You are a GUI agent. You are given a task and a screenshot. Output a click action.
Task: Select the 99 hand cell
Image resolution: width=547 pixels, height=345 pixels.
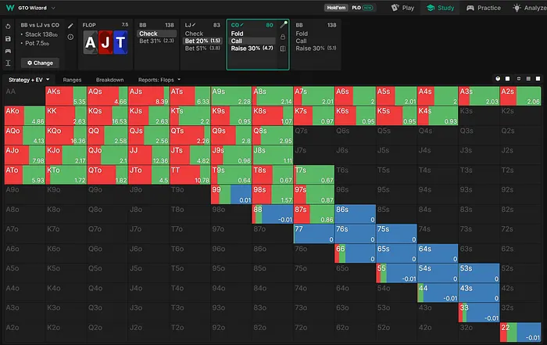[x=231, y=195]
